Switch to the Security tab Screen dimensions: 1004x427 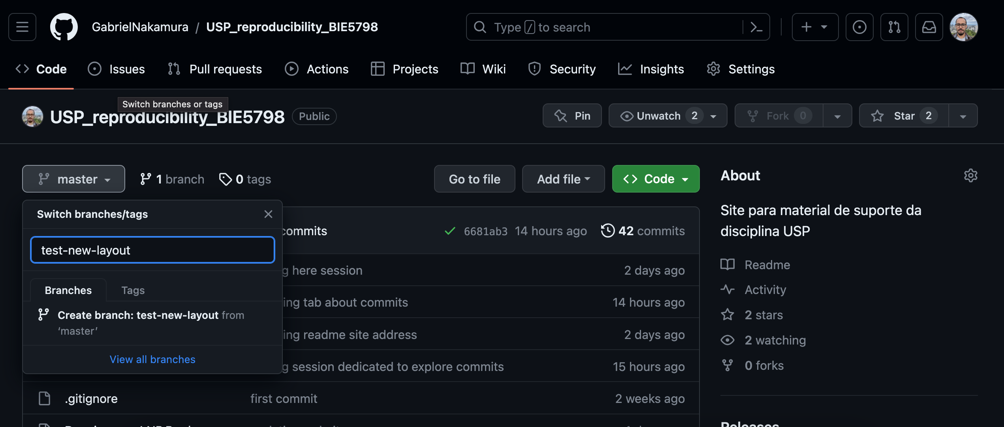tap(562, 69)
